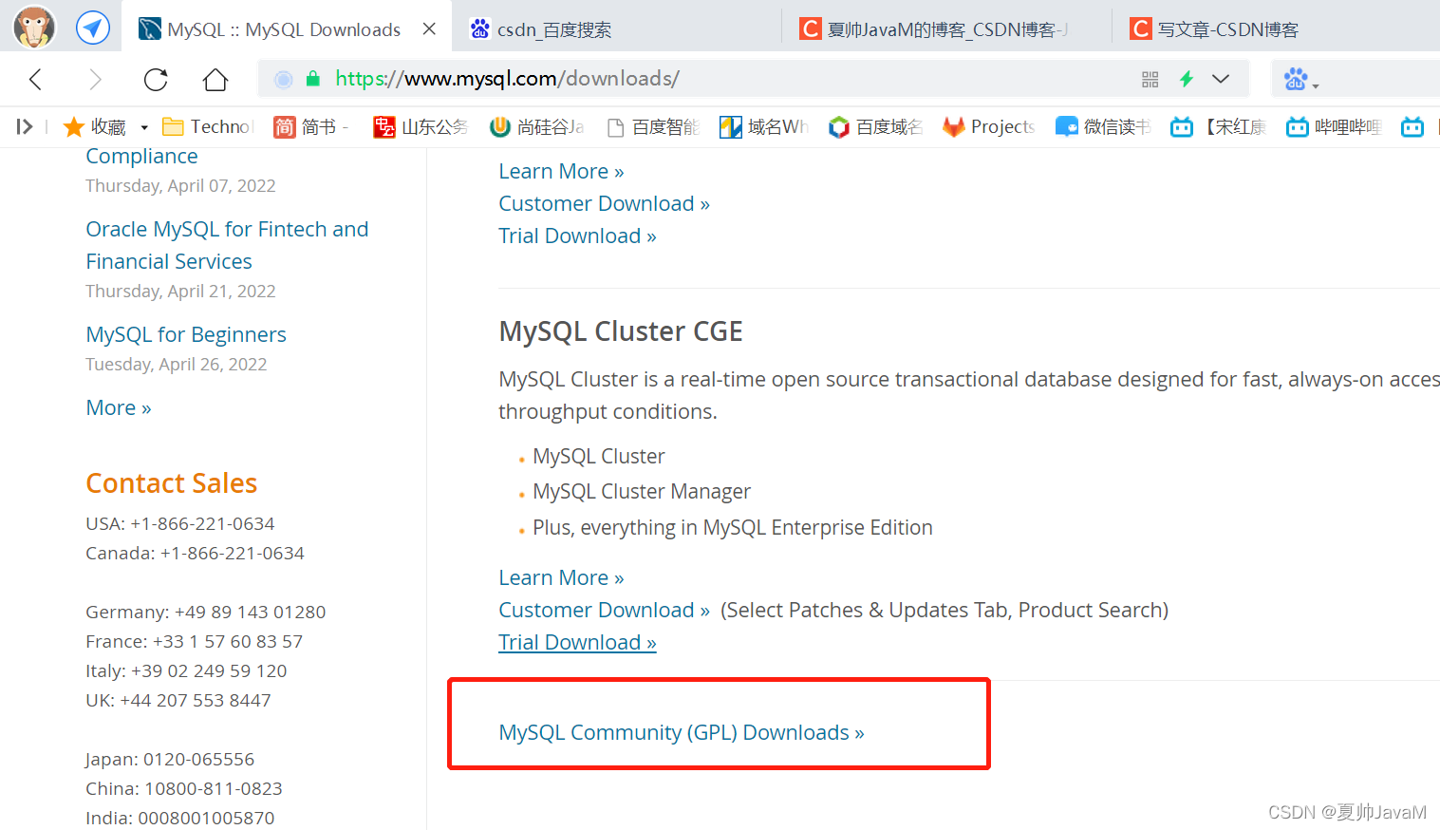Viewport: 1440px width, 830px height.
Task: Open the 百度智能 bookmark
Action: pos(653,126)
